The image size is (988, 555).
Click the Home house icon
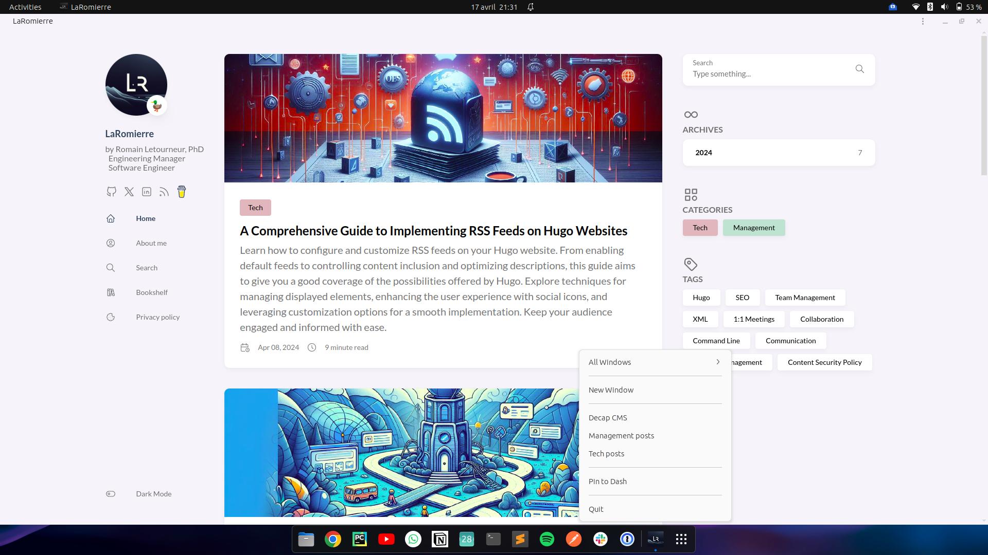click(111, 218)
